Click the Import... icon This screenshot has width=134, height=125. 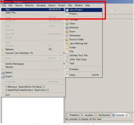pos(3,73)
